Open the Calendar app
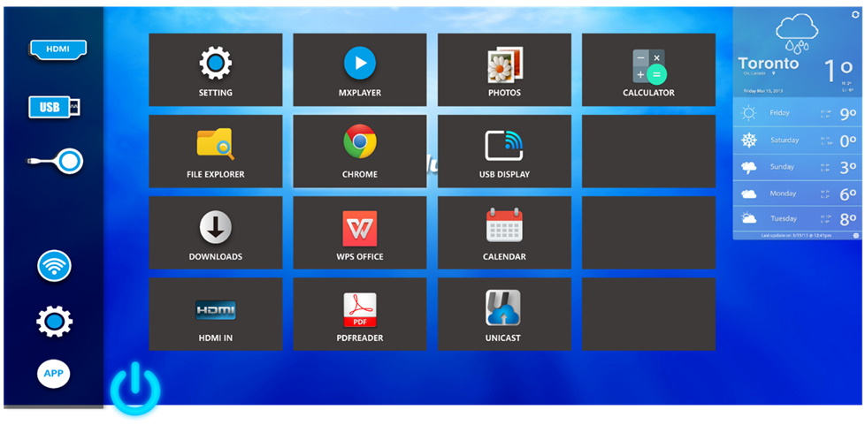Image resolution: width=865 pixels, height=425 pixels. coord(504,233)
